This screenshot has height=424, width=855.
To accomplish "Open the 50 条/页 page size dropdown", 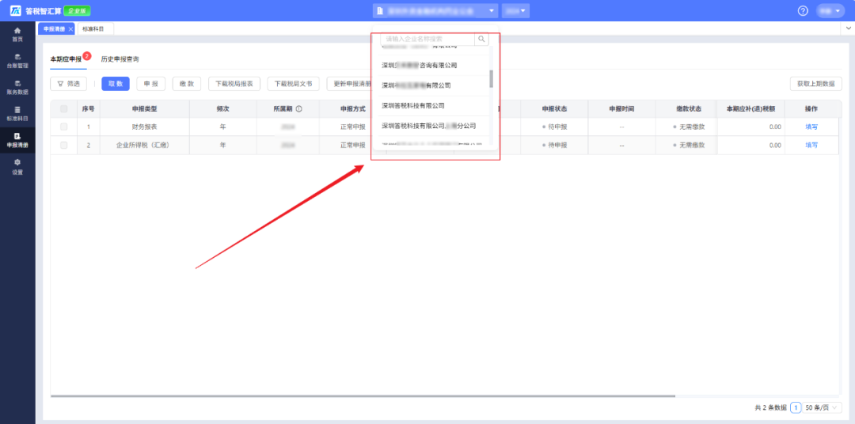I will [823, 407].
